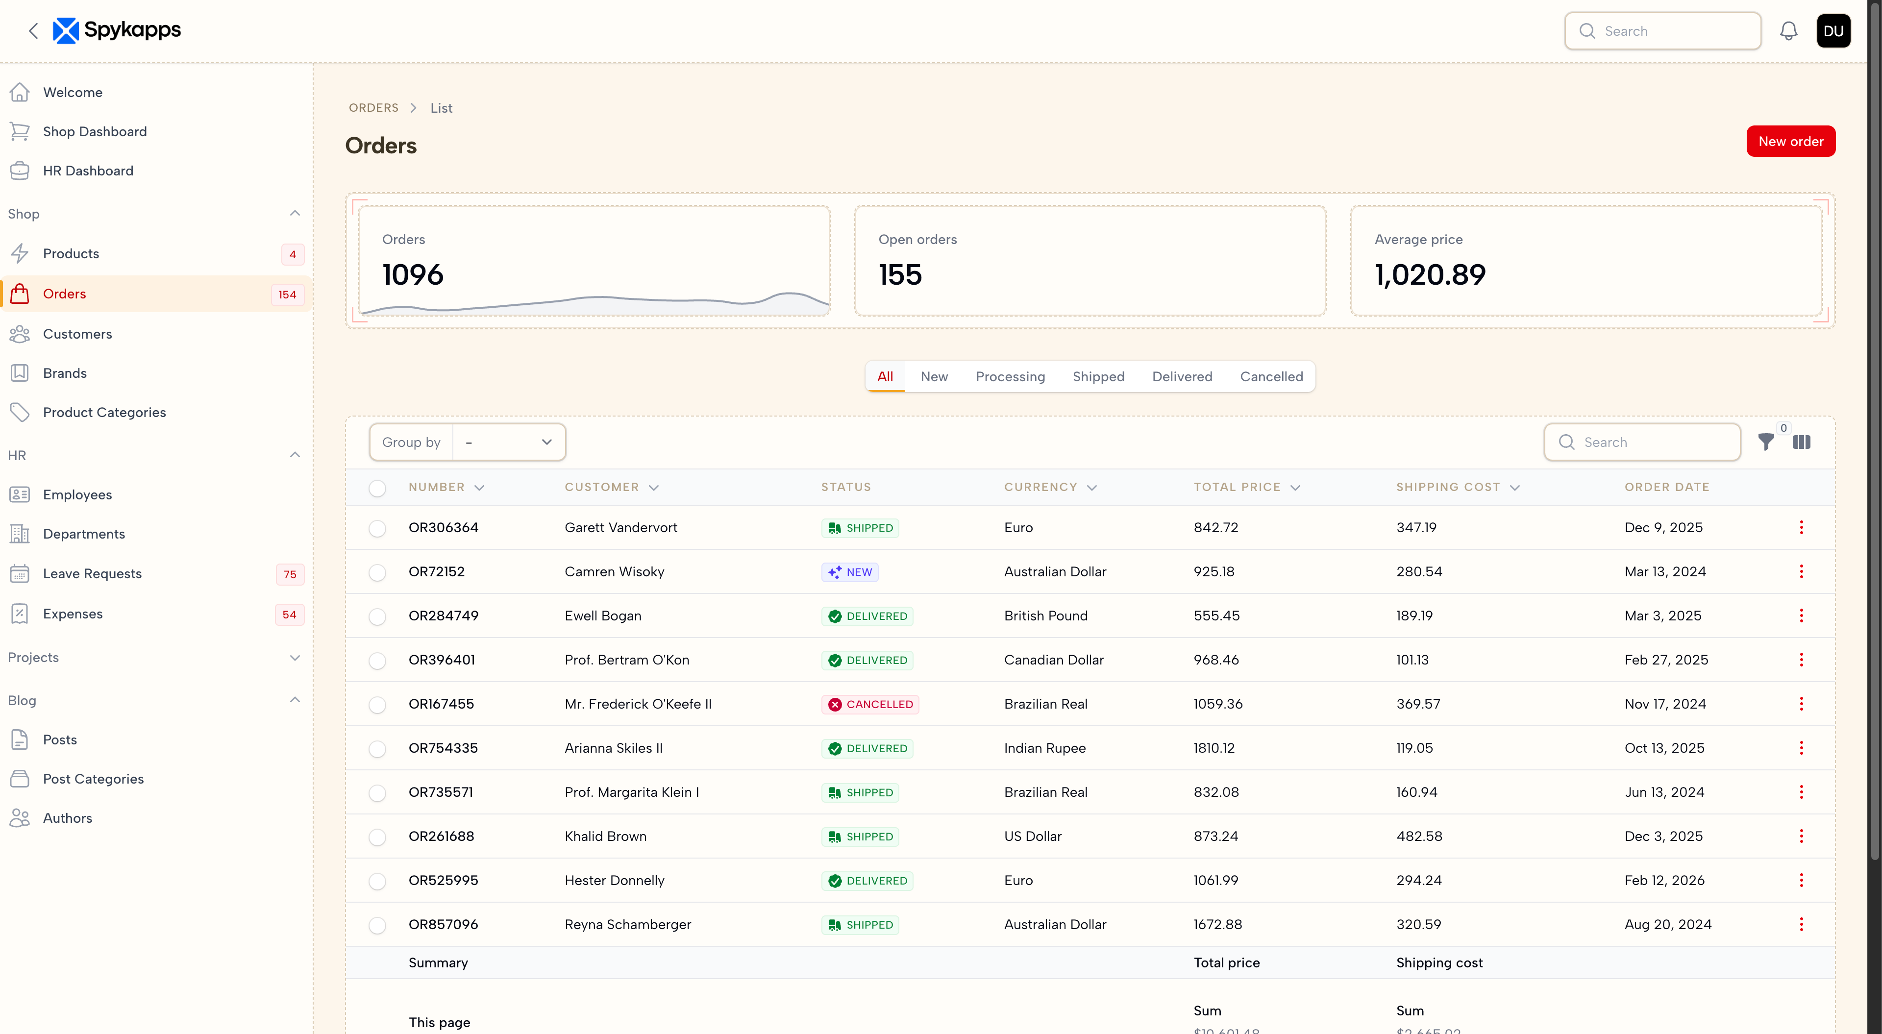Switch to the Processing tab
Screen dimensions: 1882x1034
tap(1010, 376)
